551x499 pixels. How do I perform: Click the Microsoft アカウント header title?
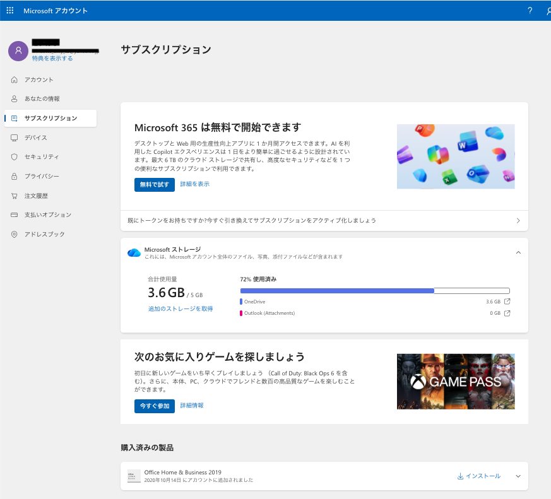pos(56,11)
